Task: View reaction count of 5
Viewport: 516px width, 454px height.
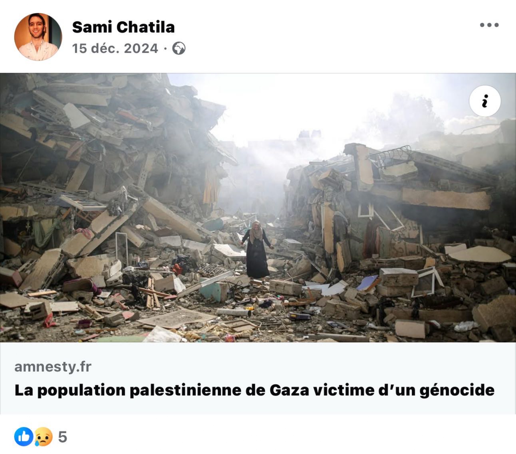Action: [x=63, y=437]
